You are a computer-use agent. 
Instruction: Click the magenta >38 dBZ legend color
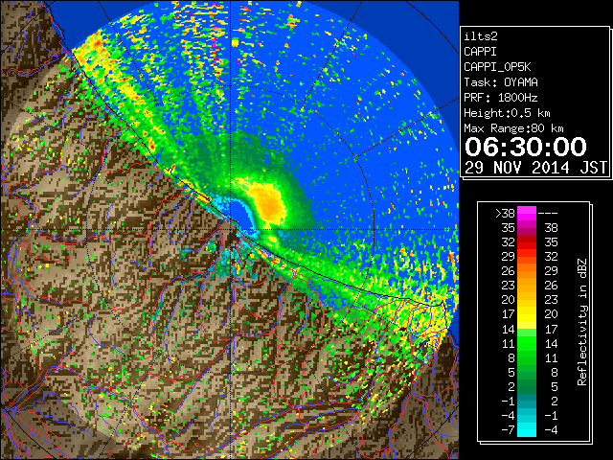coord(527,214)
